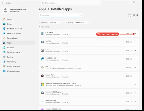Screen dimensions: 144x111
Task: Click the Windows Update sync icon
Action: (x=4, y=71)
